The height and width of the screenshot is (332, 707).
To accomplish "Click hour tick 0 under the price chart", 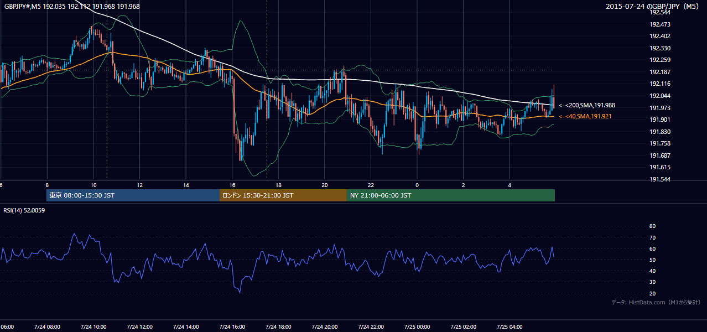I will tap(417, 185).
